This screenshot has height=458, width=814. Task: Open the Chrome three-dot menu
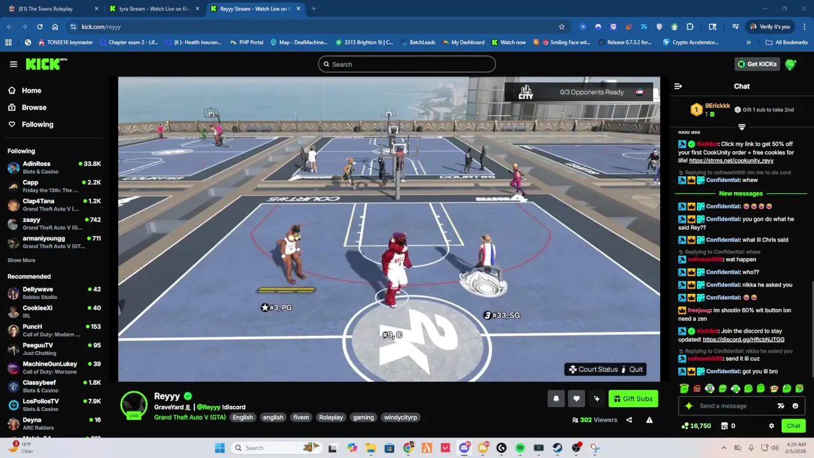coord(804,27)
